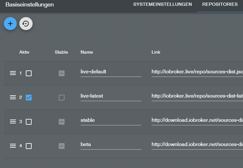Switch to the Systemeinstellungen tab
Image resolution: width=243 pixels, height=168 pixels.
162,5
